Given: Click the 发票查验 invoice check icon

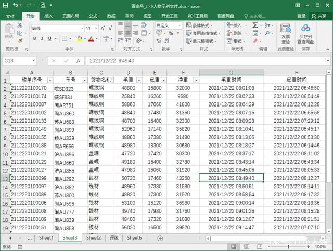Looking at the screenshot, I should point(286,32).
